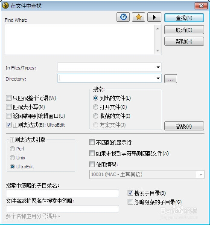Focus the Find What text area
The image size is (210, 225).
(79, 40)
